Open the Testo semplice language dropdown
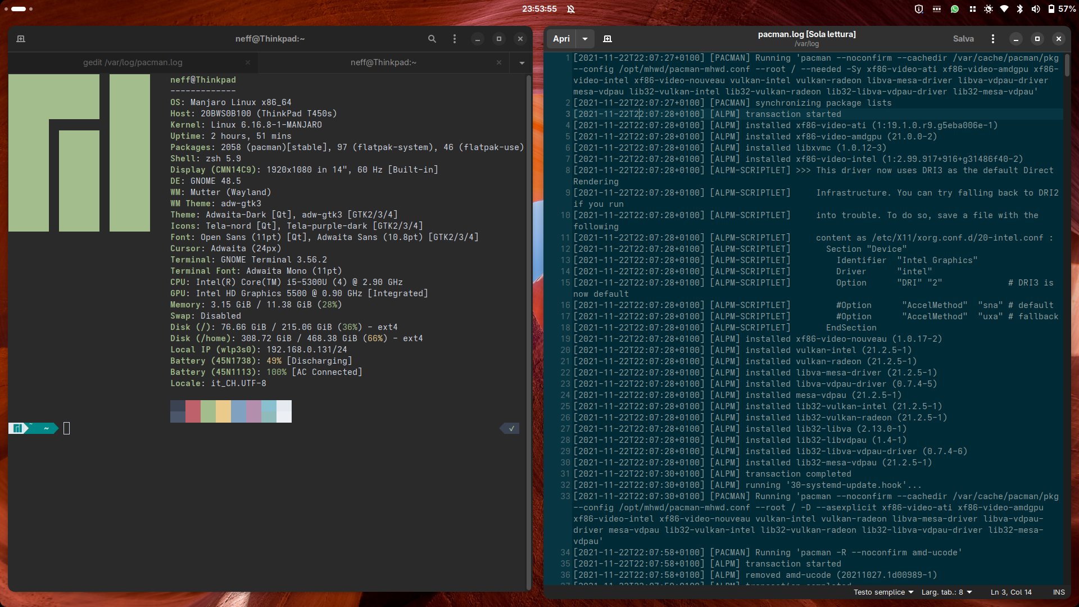This screenshot has height=607, width=1079. point(883,592)
